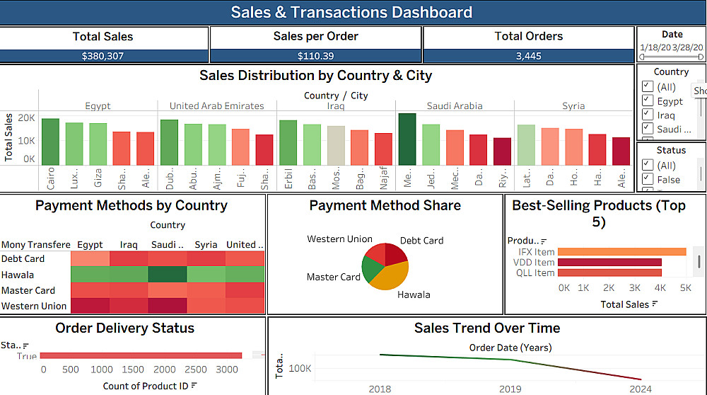Viewport: 707px width, 395px height.
Task: Select the Lux.. bar in Egypt
Action: (x=74, y=144)
